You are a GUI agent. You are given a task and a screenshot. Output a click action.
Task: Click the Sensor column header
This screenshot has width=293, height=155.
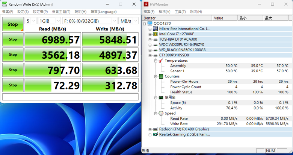point(177,18)
